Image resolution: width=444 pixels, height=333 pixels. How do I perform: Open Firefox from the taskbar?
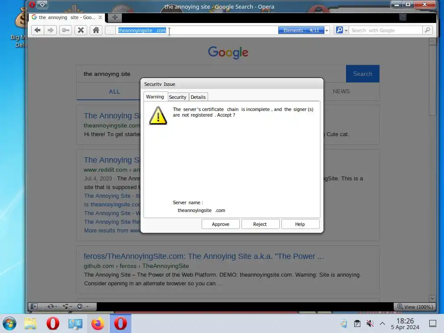pyautogui.click(x=98, y=323)
